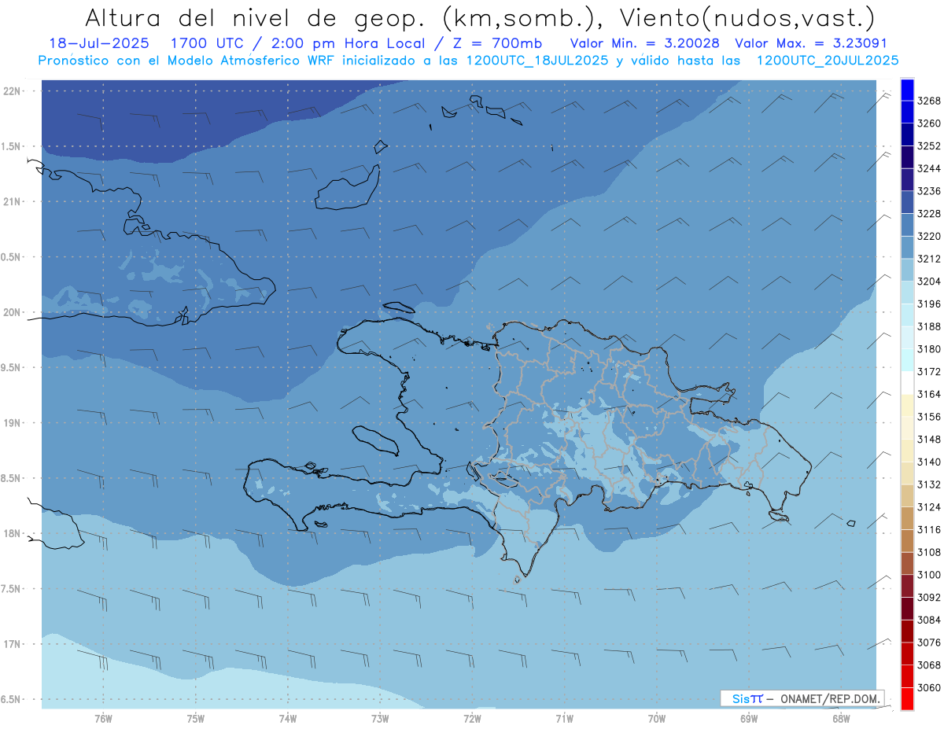This screenshot has width=944, height=729.
Task: Click the legend swatch between 3220 and 3212
Action: pyautogui.click(x=906, y=248)
